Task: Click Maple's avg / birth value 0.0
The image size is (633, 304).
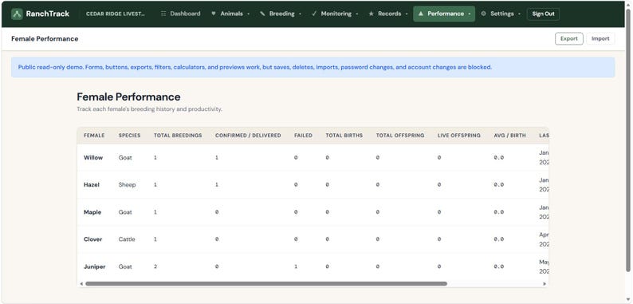Action: click(499, 212)
